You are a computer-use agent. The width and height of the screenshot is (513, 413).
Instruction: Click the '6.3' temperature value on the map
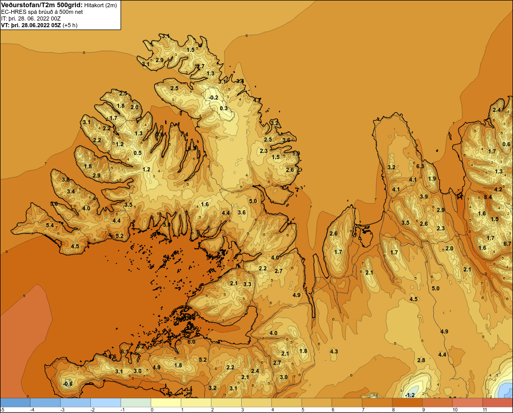click(420, 166)
